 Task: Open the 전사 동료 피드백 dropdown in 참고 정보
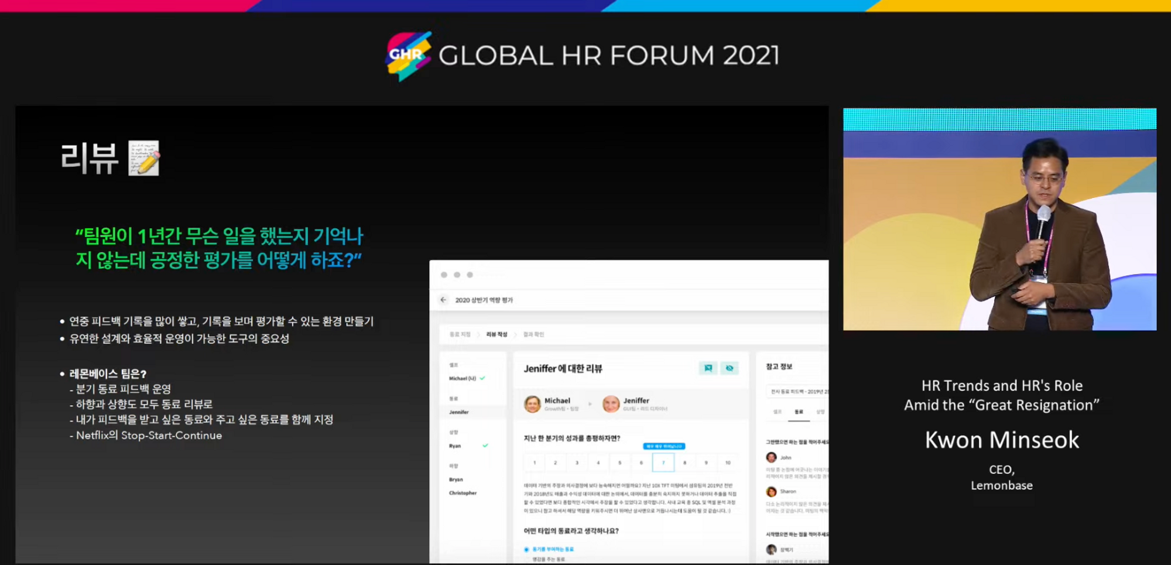[797, 391]
